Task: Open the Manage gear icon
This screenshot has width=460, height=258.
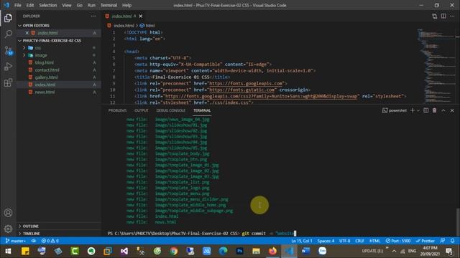Action: [8, 229]
